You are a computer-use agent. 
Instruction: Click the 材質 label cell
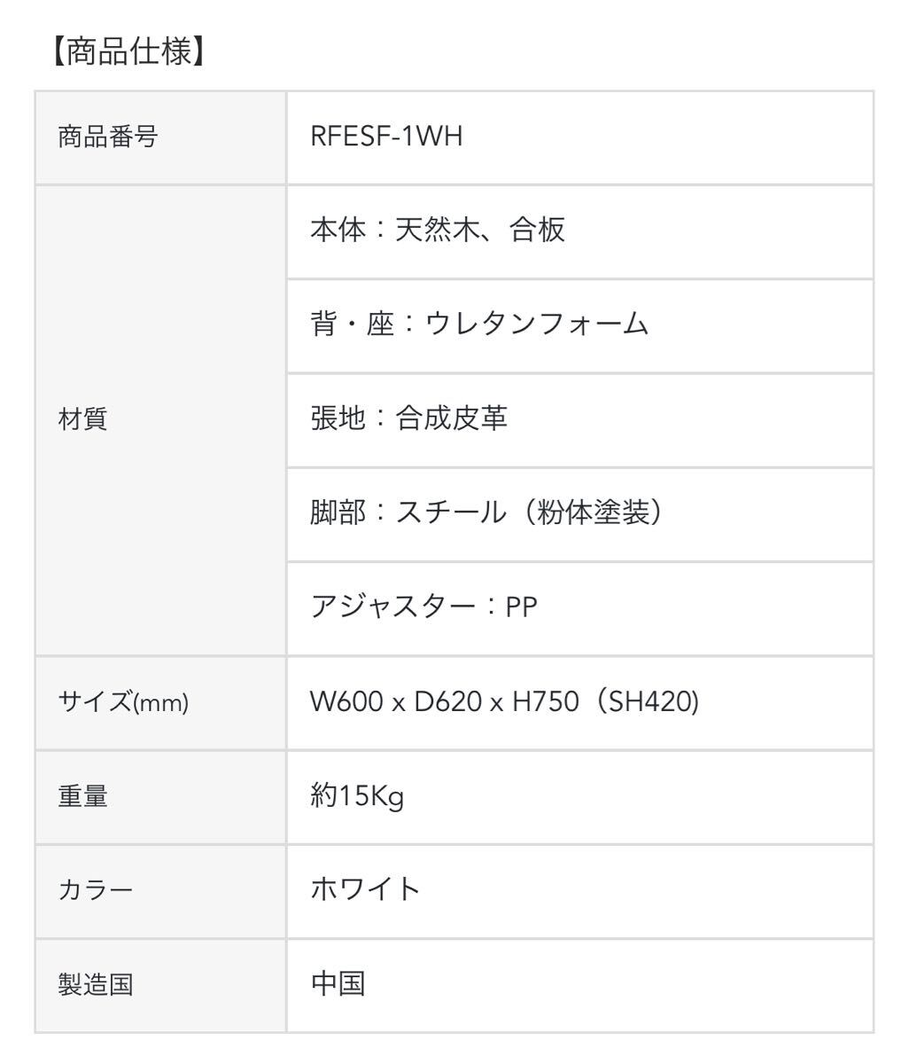[x=82, y=419]
